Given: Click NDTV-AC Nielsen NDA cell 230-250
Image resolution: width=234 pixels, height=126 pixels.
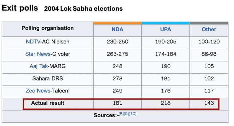Looking at the screenshot, I should (x=117, y=42).
